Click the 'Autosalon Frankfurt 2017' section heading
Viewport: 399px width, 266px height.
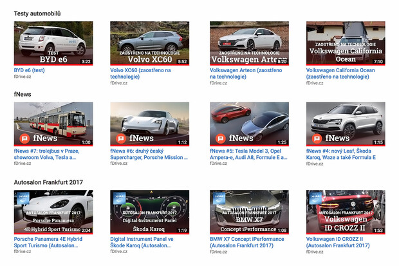tap(48, 182)
